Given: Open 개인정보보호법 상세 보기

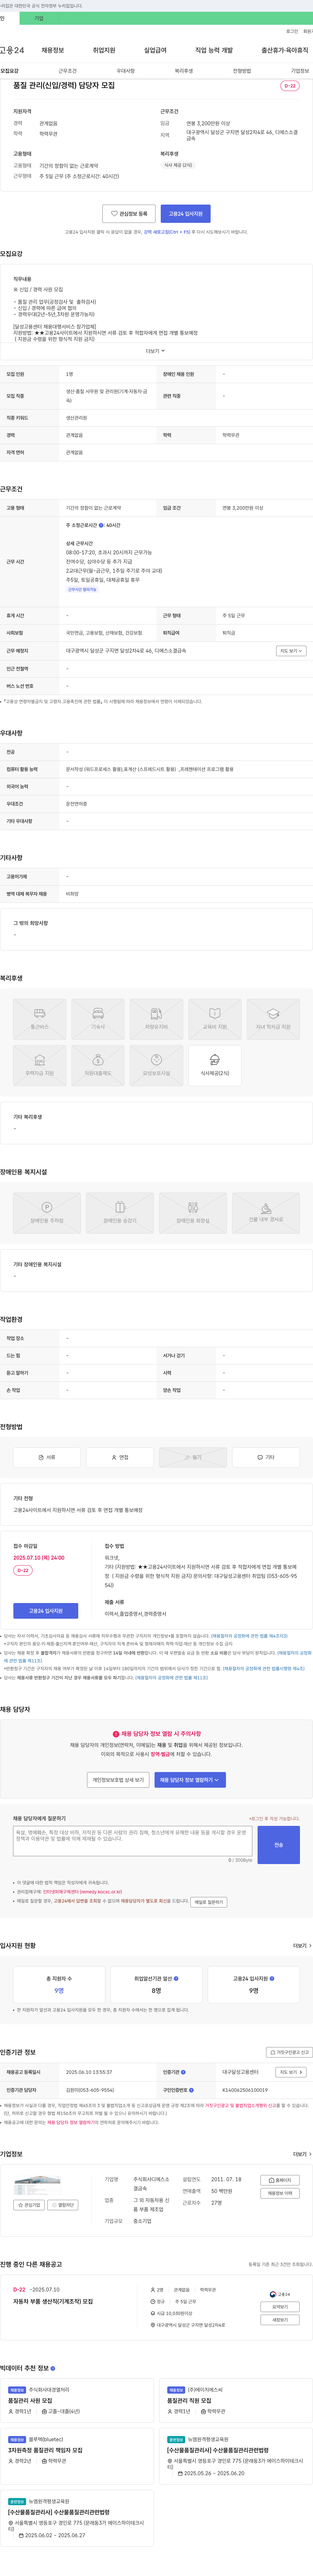Looking at the screenshot, I should click(x=118, y=1780).
